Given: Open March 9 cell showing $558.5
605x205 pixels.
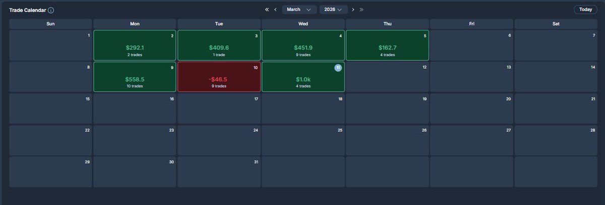Looking at the screenshot, I should [135, 77].
